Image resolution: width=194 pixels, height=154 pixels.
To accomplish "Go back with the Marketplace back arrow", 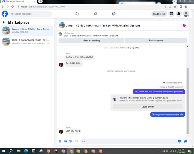I will (4, 22).
